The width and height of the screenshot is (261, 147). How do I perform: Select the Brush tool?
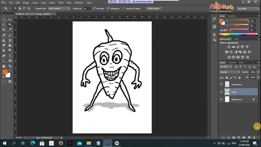tap(10, 35)
